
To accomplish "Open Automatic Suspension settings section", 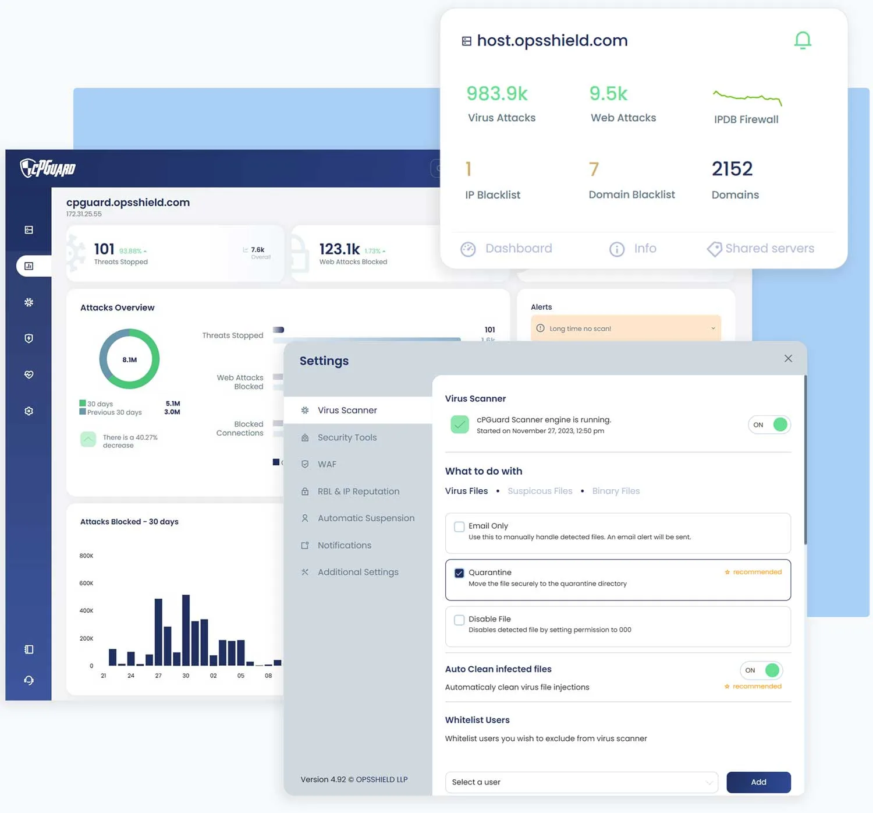I will pyautogui.click(x=358, y=518).
